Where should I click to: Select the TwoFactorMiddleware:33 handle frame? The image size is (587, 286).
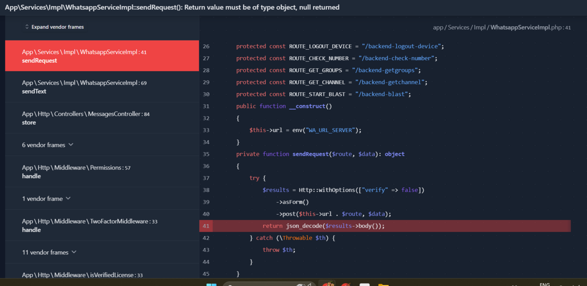click(102, 225)
